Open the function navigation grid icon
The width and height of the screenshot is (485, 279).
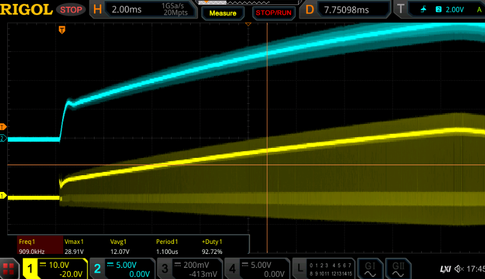(8, 269)
